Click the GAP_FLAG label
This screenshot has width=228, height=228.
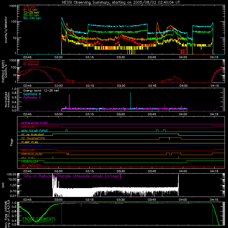pos(28,127)
